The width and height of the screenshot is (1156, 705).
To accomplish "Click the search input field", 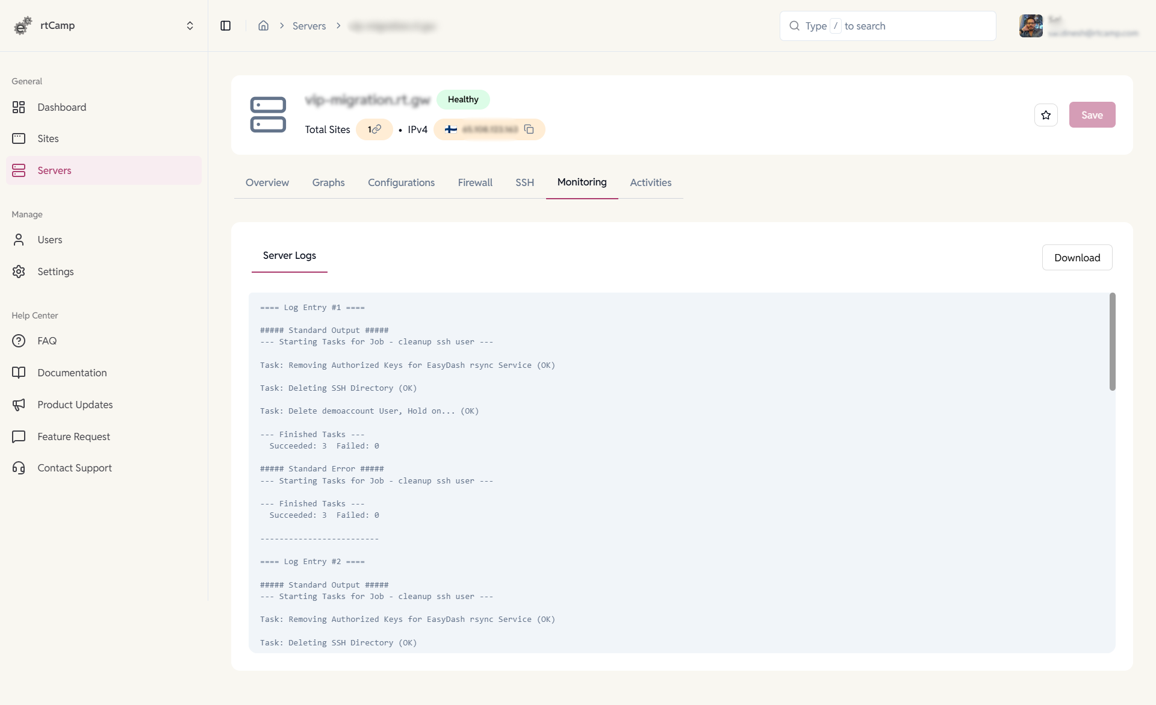I will pos(888,26).
